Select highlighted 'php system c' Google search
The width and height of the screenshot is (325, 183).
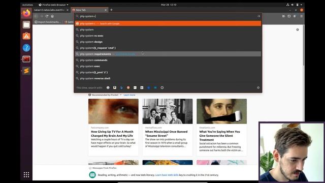pyautogui.click(x=168, y=23)
